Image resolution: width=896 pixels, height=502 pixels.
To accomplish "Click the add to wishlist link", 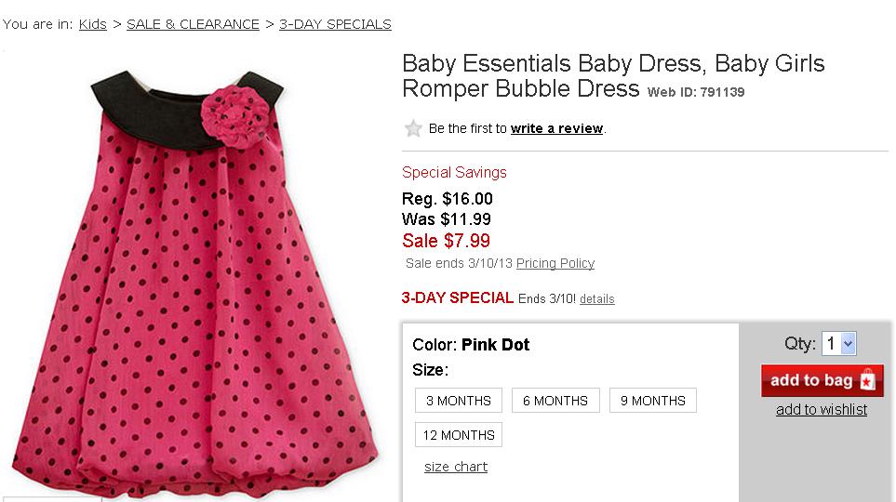I will click(x=821, y=409).
